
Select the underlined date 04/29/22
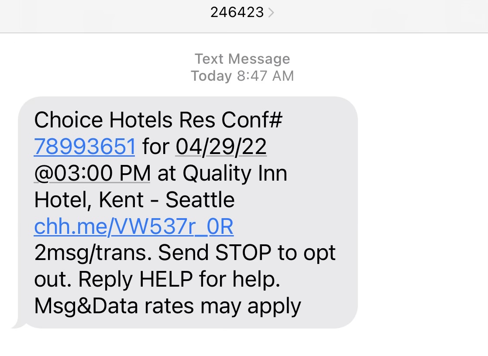(220, 146)
